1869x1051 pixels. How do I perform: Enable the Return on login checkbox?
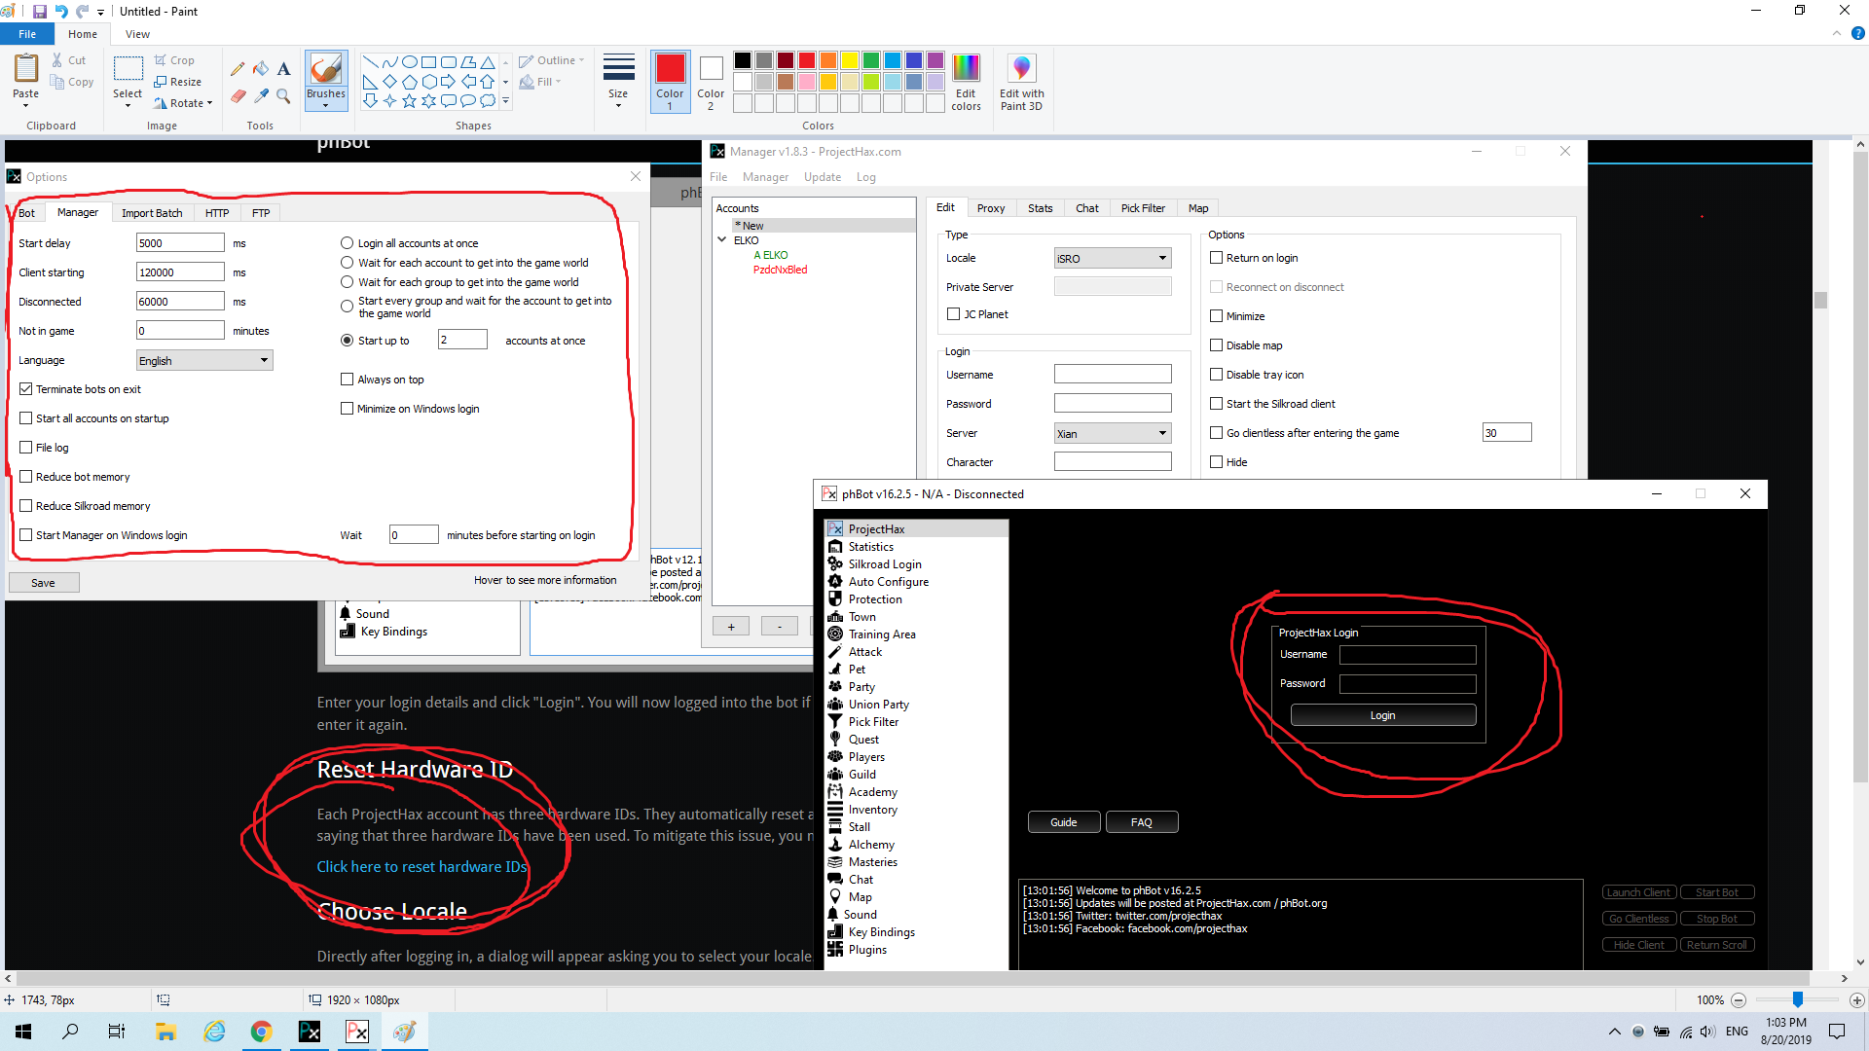(x=1216, y=258)
